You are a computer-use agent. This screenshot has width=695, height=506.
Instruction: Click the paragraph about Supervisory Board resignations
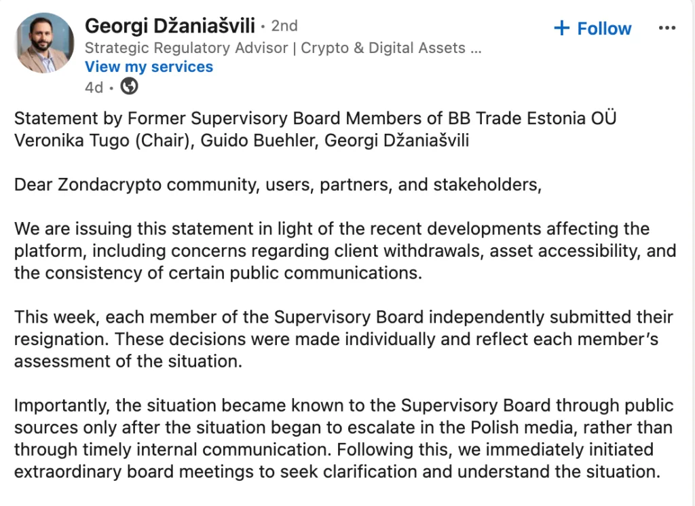tap(339, 339)
